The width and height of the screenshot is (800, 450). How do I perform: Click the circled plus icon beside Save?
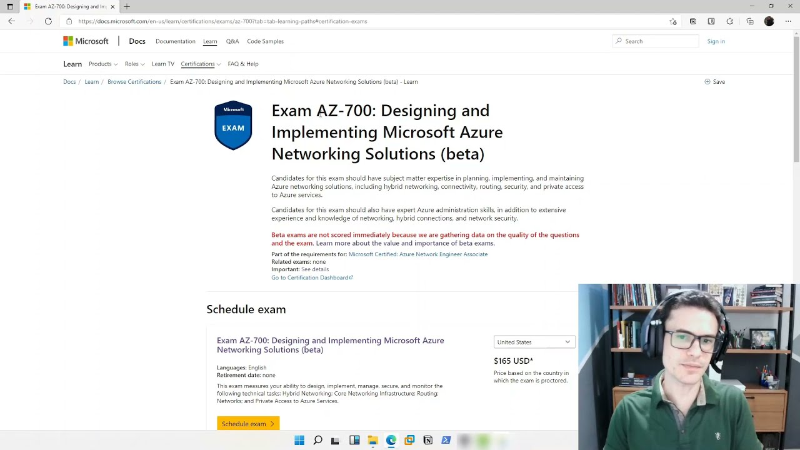point(707,81)
